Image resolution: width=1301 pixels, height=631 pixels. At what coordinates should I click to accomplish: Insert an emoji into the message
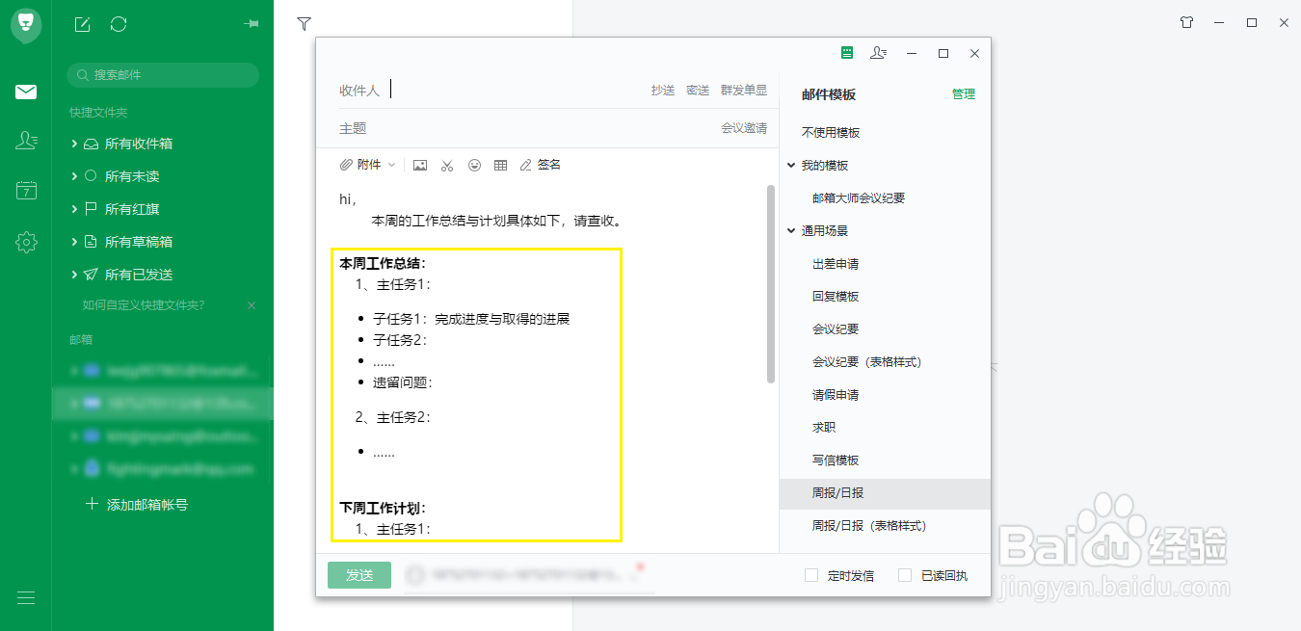(x=474, y=164)
